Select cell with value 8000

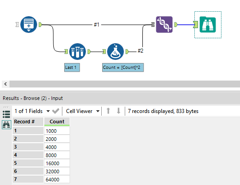57,155
